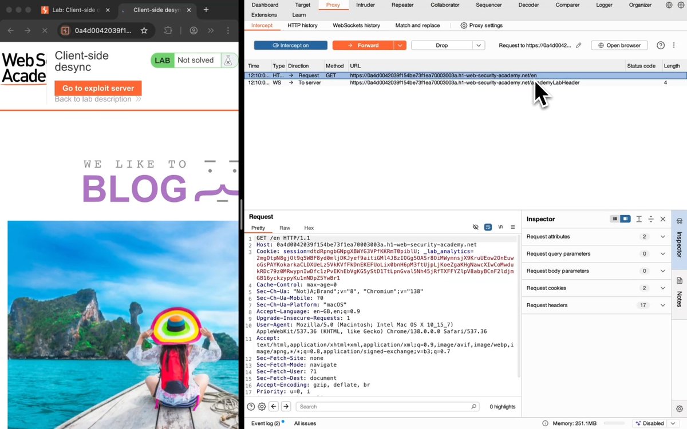The image size is (687, 429).
Task: Switch Inspector to stacked layout view
Action: 615,219
